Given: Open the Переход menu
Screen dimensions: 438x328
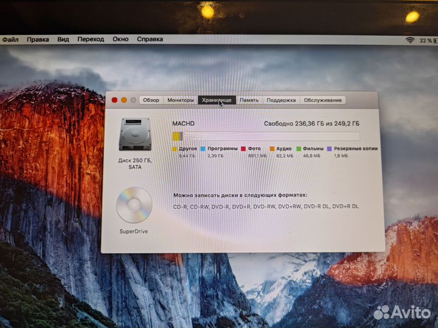Looking at the screenshot, I should [x=91, y=39].
